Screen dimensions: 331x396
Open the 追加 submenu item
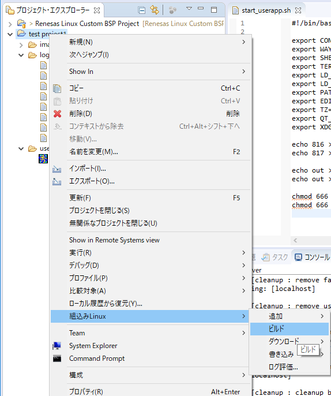(289, 316)
